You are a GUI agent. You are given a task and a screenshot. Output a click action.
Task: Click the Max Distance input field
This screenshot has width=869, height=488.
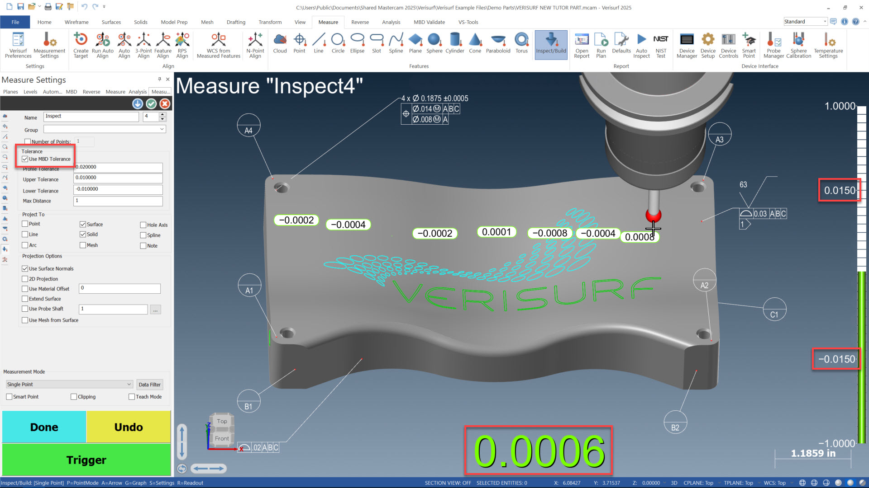[118, 201]
